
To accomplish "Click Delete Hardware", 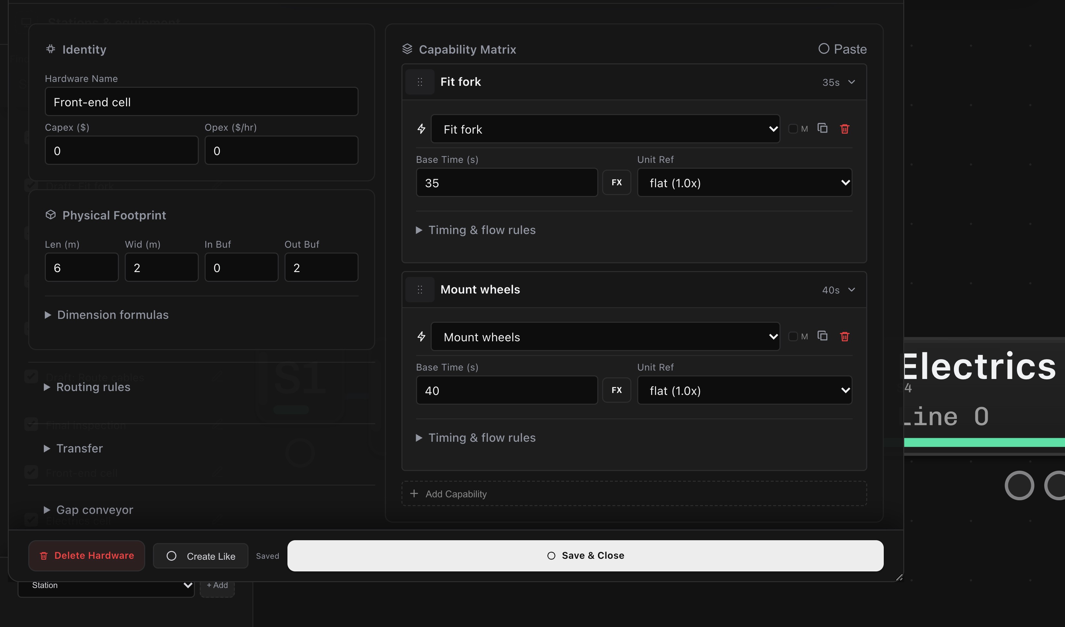I will tap(87, 555).
